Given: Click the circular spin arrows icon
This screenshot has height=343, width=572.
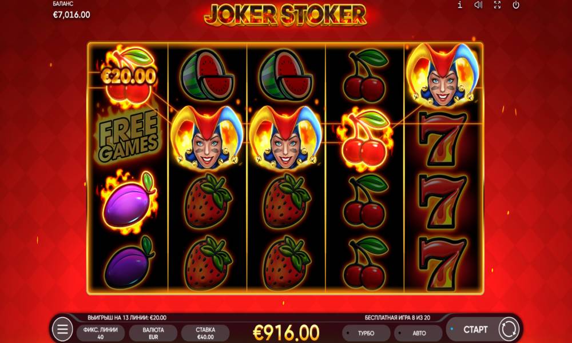Looking at the screenshot, I should (509, 329).
